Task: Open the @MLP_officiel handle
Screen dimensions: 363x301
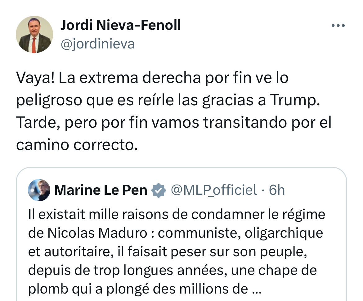Action: (214, 190)
